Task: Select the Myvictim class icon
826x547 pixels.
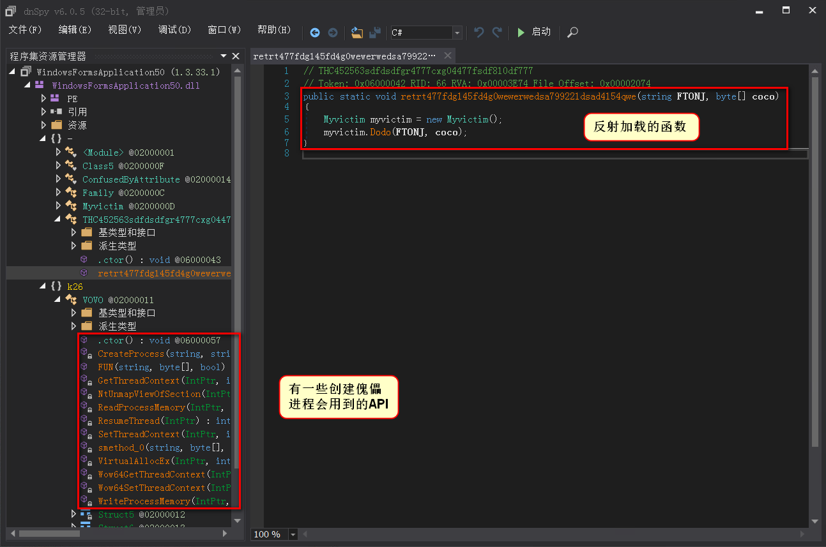Action: pyautogui.click(x=71, y=206)
